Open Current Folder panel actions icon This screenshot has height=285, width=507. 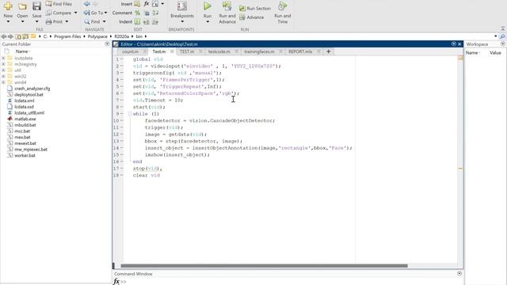(108, 44)
